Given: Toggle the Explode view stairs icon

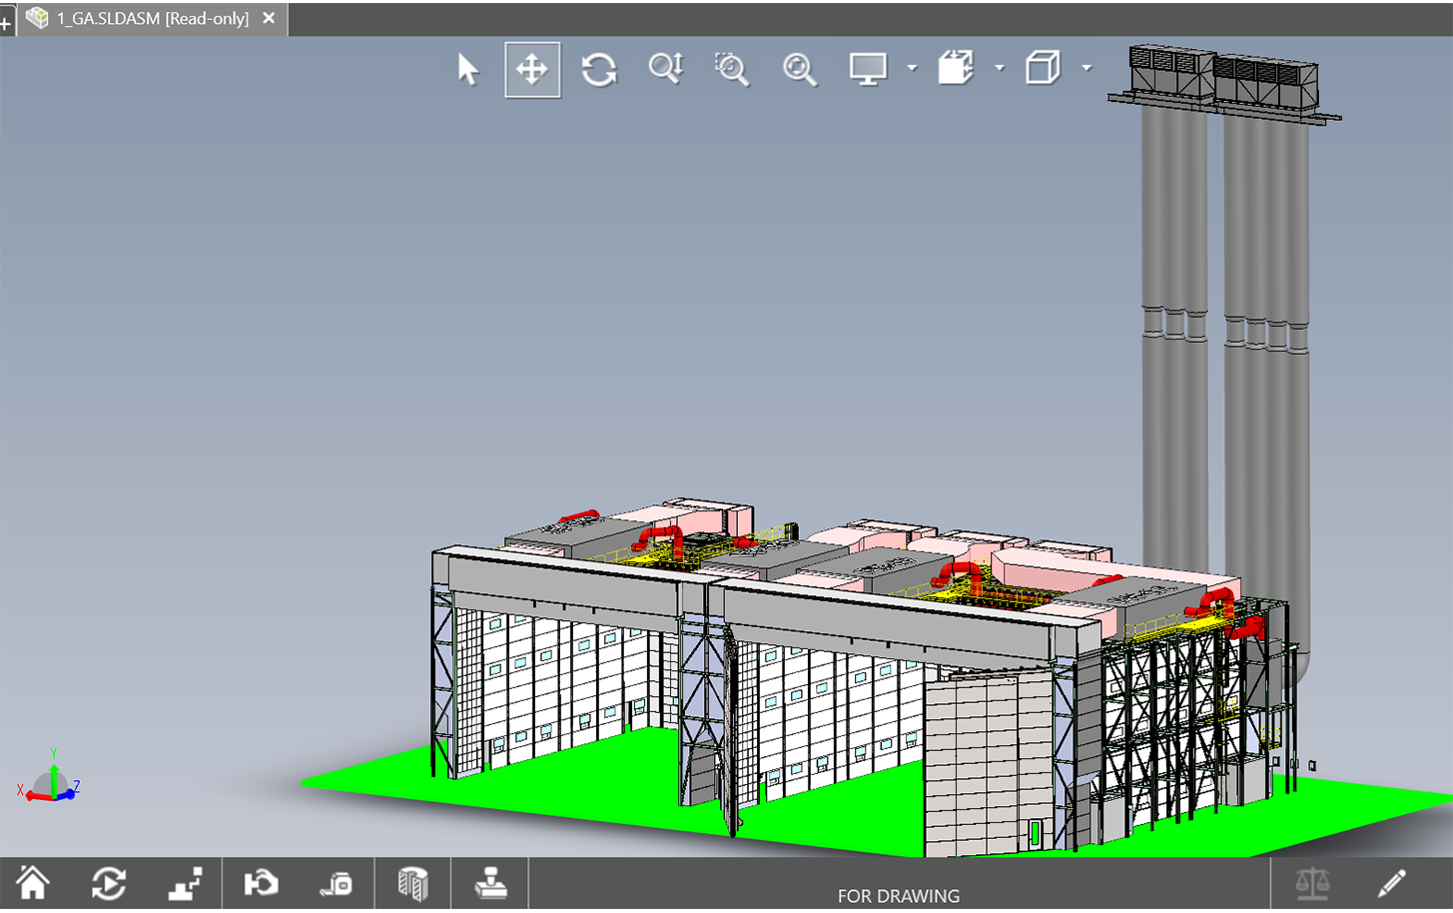Looking at the screenshot, I should pyautogui.click(x=185, y=884).
